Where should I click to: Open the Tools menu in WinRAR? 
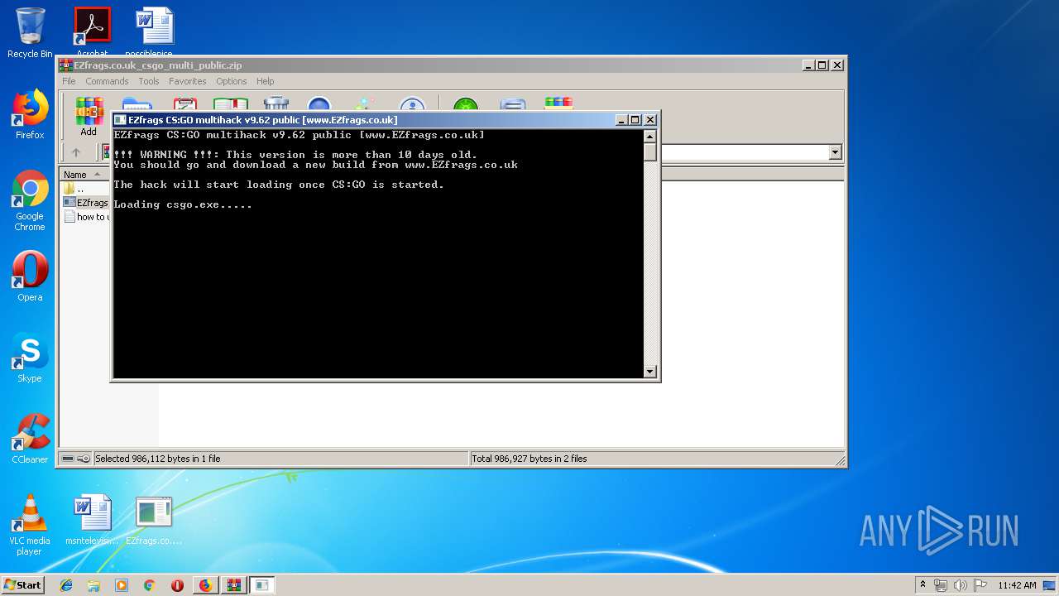point(149,81)
